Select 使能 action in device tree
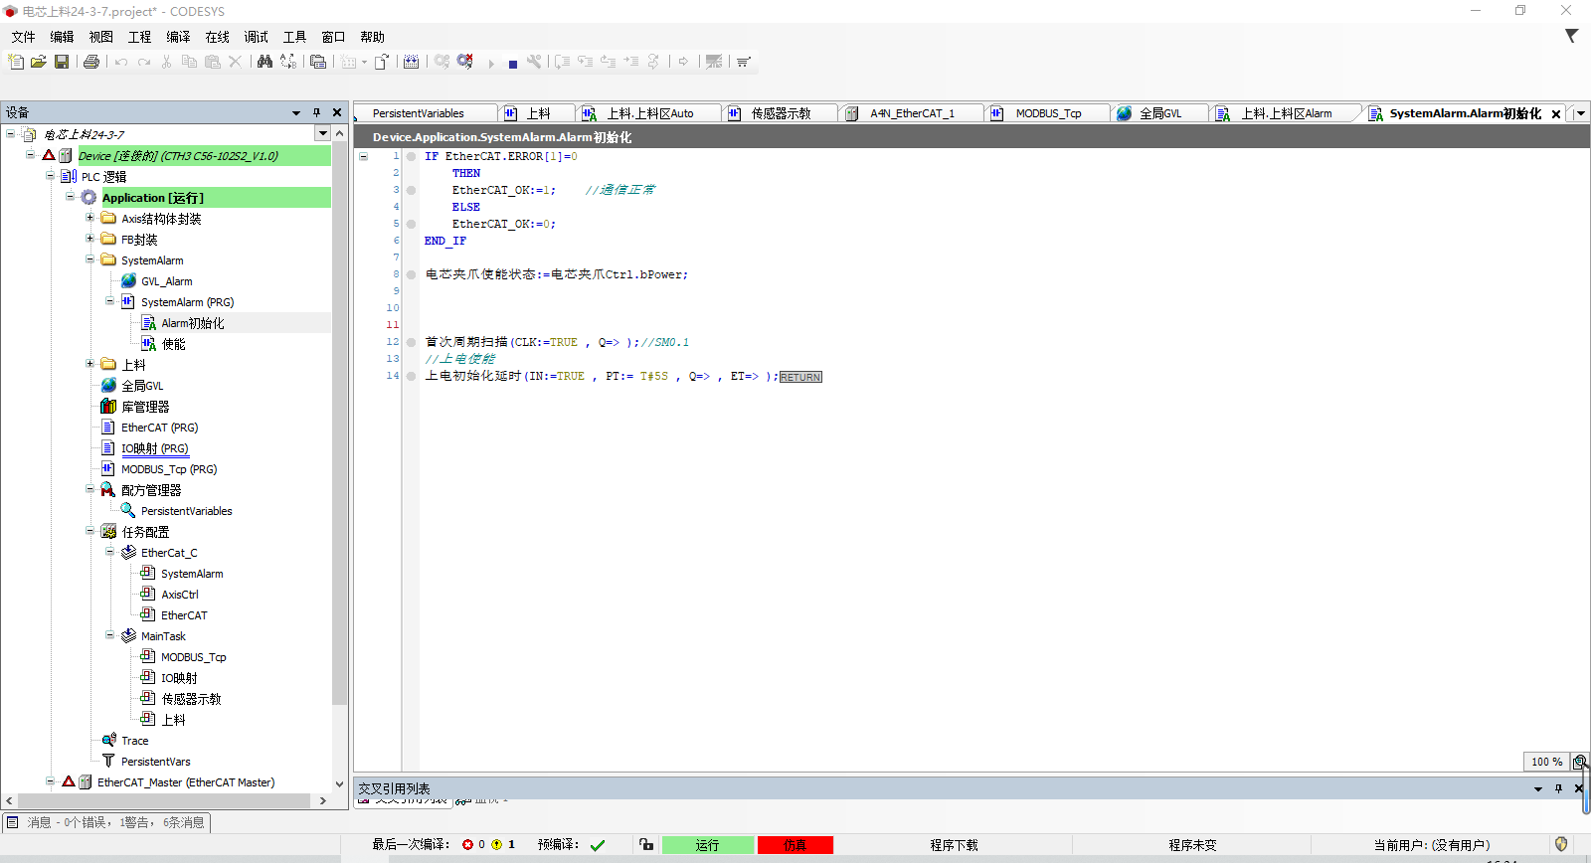 click(x=173, y=344)
